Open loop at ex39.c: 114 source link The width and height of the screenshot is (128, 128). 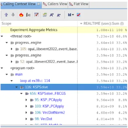[35, 81]
